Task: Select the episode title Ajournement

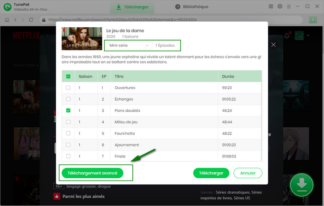Action: pos(127,145)
